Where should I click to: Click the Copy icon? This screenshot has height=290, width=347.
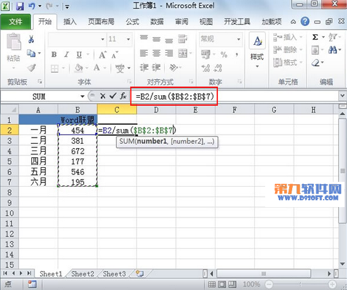(x=31, y=53)
